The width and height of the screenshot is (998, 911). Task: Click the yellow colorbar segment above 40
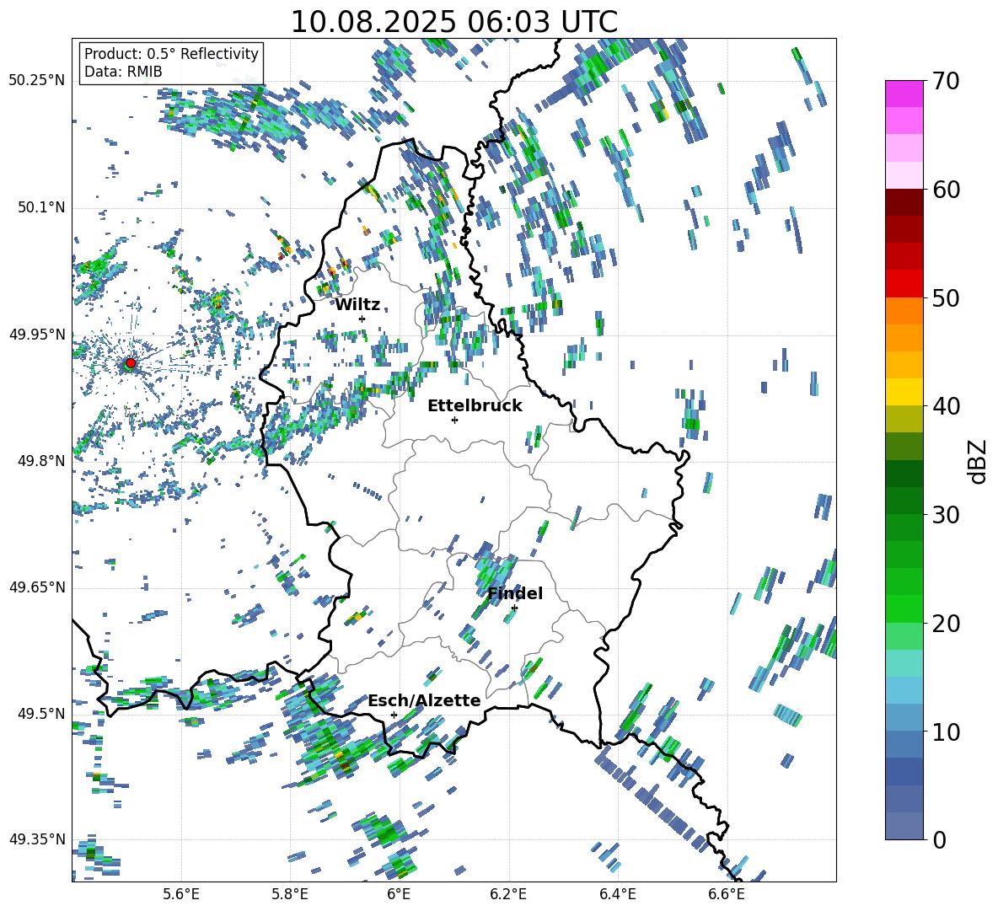click(x=904, y=392)
